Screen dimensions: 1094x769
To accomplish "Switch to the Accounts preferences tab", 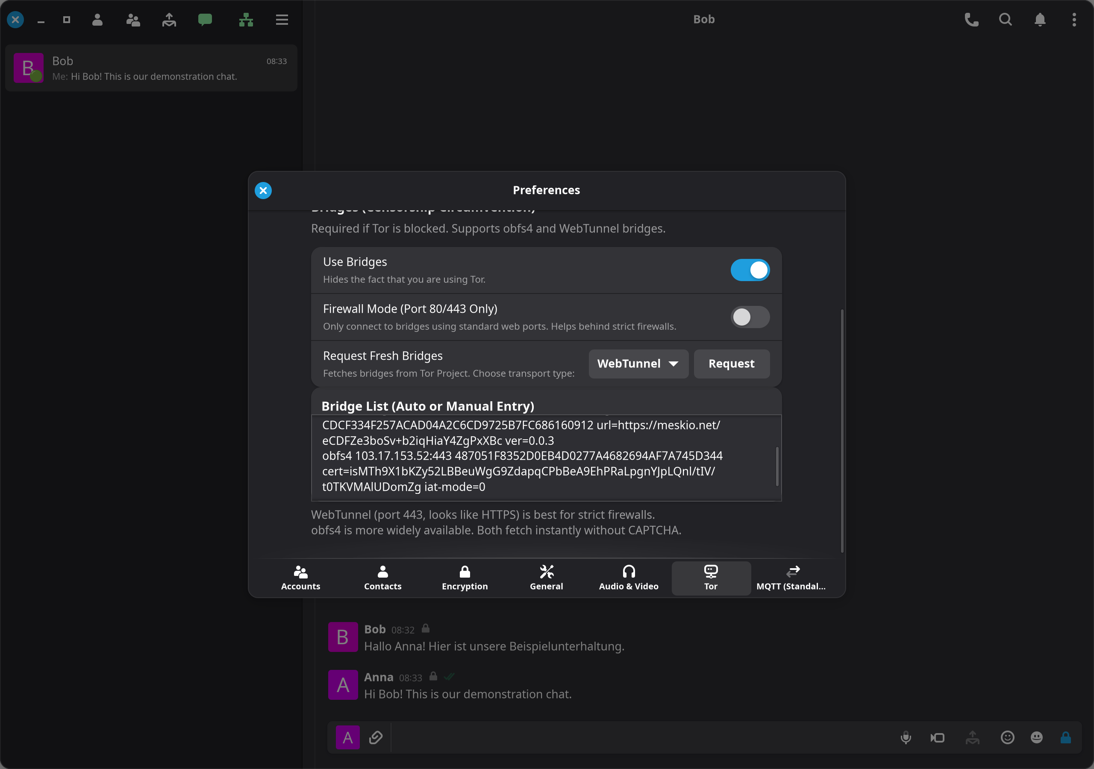I will [301, 578].
